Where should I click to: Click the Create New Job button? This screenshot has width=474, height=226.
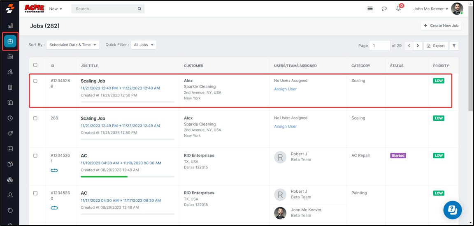[441, 25]
